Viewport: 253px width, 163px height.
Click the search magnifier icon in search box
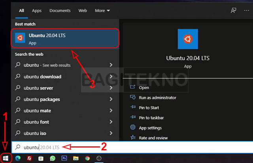[18, 147]
